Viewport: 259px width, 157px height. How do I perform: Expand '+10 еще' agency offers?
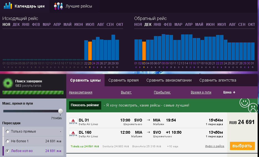(172, 146)
